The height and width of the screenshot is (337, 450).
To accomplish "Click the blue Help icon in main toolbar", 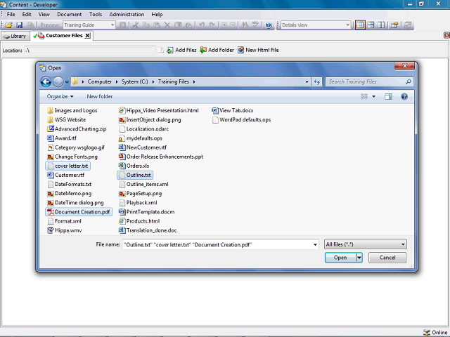I will [269, 25].
